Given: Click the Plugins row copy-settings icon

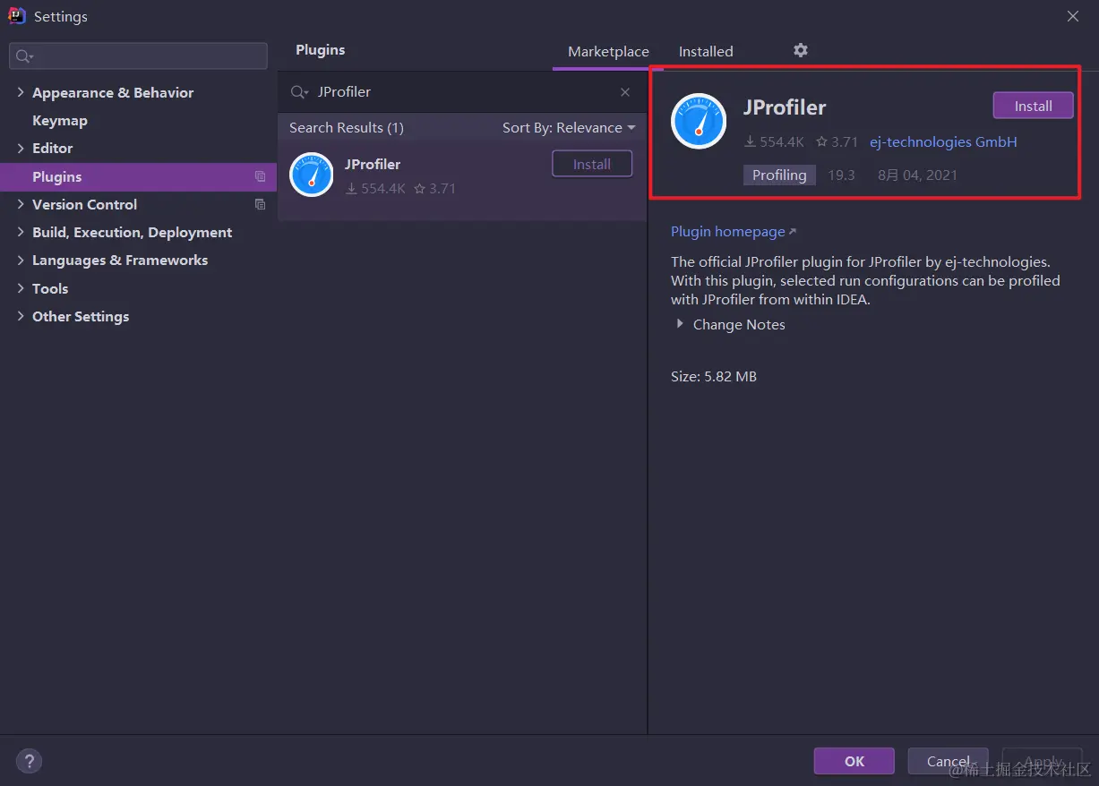Looking at the screenshot, I should (x=260, y=176).
